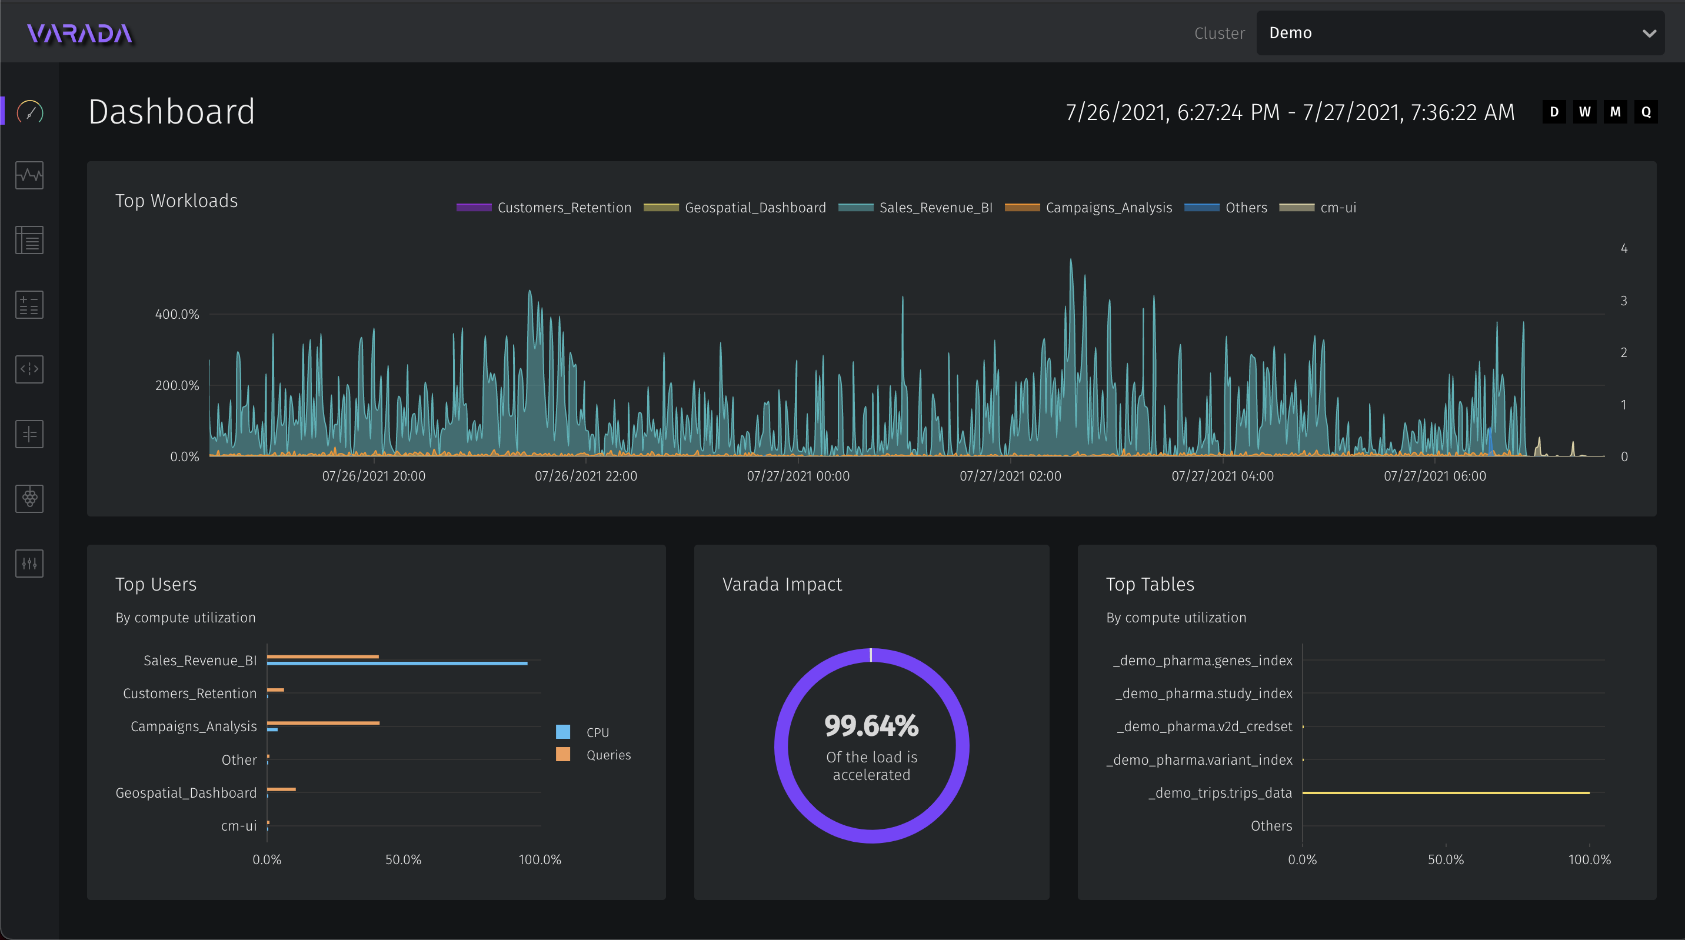Click the 07/27/2021 00:00 axis label
This screenshot has height=940, width=1685.
click(x=798, y=476)
